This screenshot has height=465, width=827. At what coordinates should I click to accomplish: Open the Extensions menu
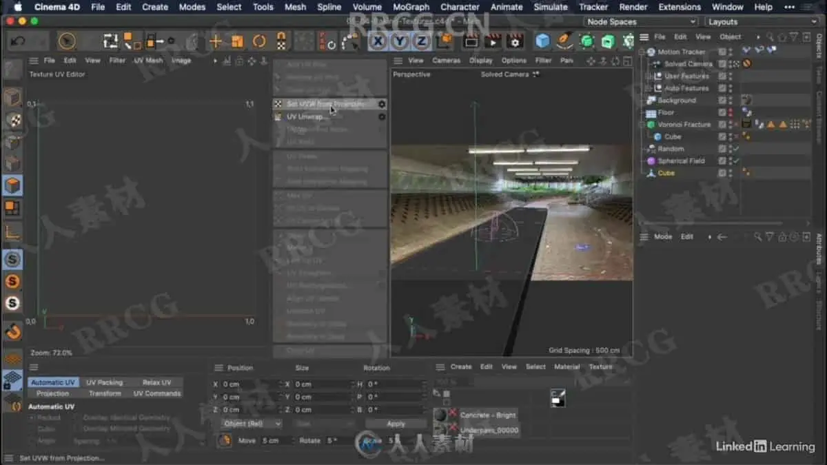[680, 7]
